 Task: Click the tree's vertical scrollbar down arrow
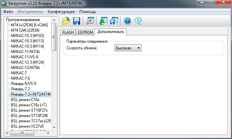54,127
